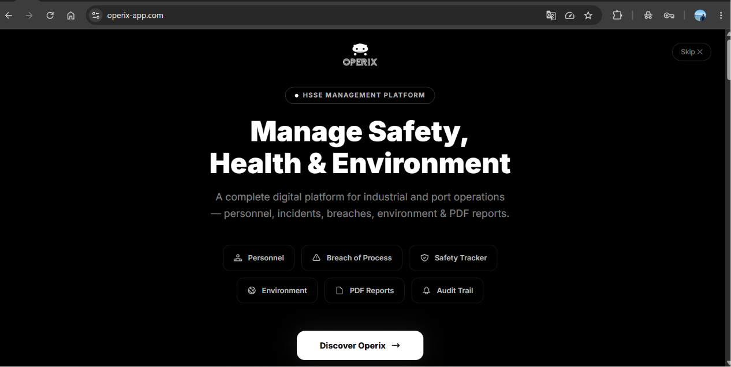Click the Audit Trail bell icon

pos(427,290)
